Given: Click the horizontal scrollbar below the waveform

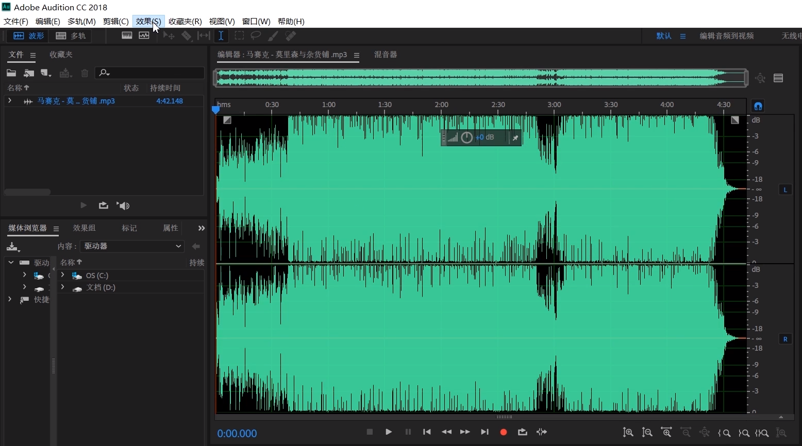Looking at the screenshot, I should click(504, 416).
